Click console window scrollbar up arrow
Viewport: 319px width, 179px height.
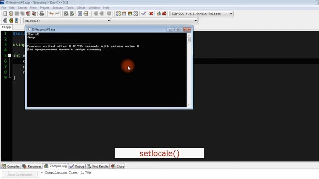(x=189, y=35)
